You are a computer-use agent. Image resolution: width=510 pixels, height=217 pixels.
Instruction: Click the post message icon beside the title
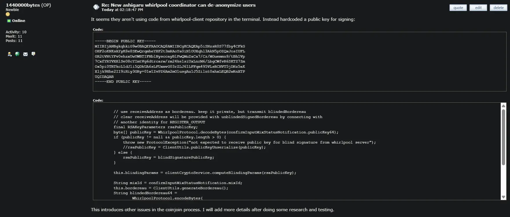96,7
